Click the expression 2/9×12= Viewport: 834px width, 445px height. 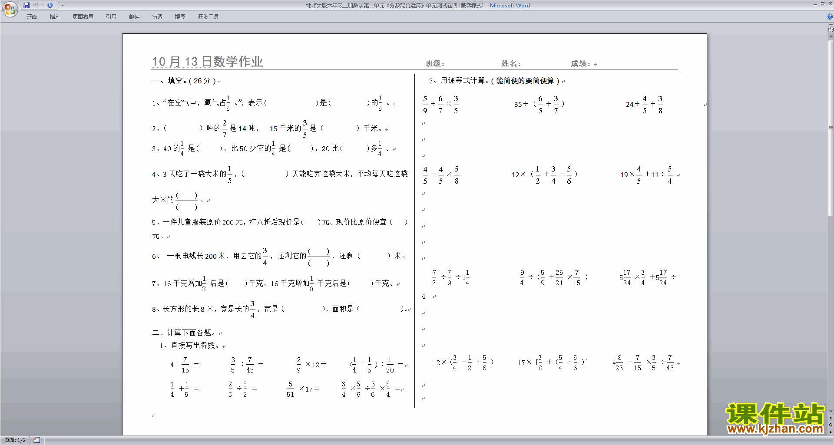(311, 365)
